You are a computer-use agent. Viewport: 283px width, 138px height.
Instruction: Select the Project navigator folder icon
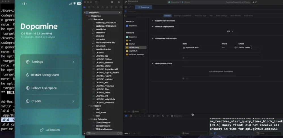point(84,7)
